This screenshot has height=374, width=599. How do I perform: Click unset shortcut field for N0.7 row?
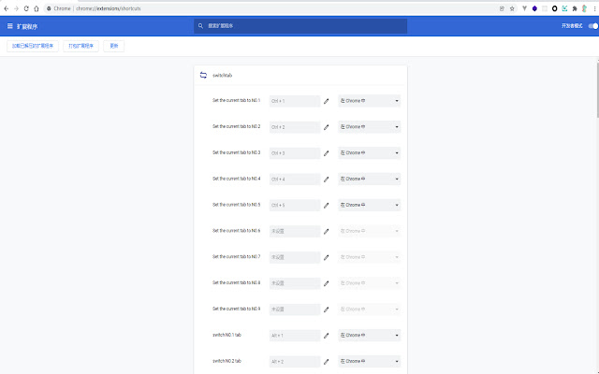click(x=295, y=257)
